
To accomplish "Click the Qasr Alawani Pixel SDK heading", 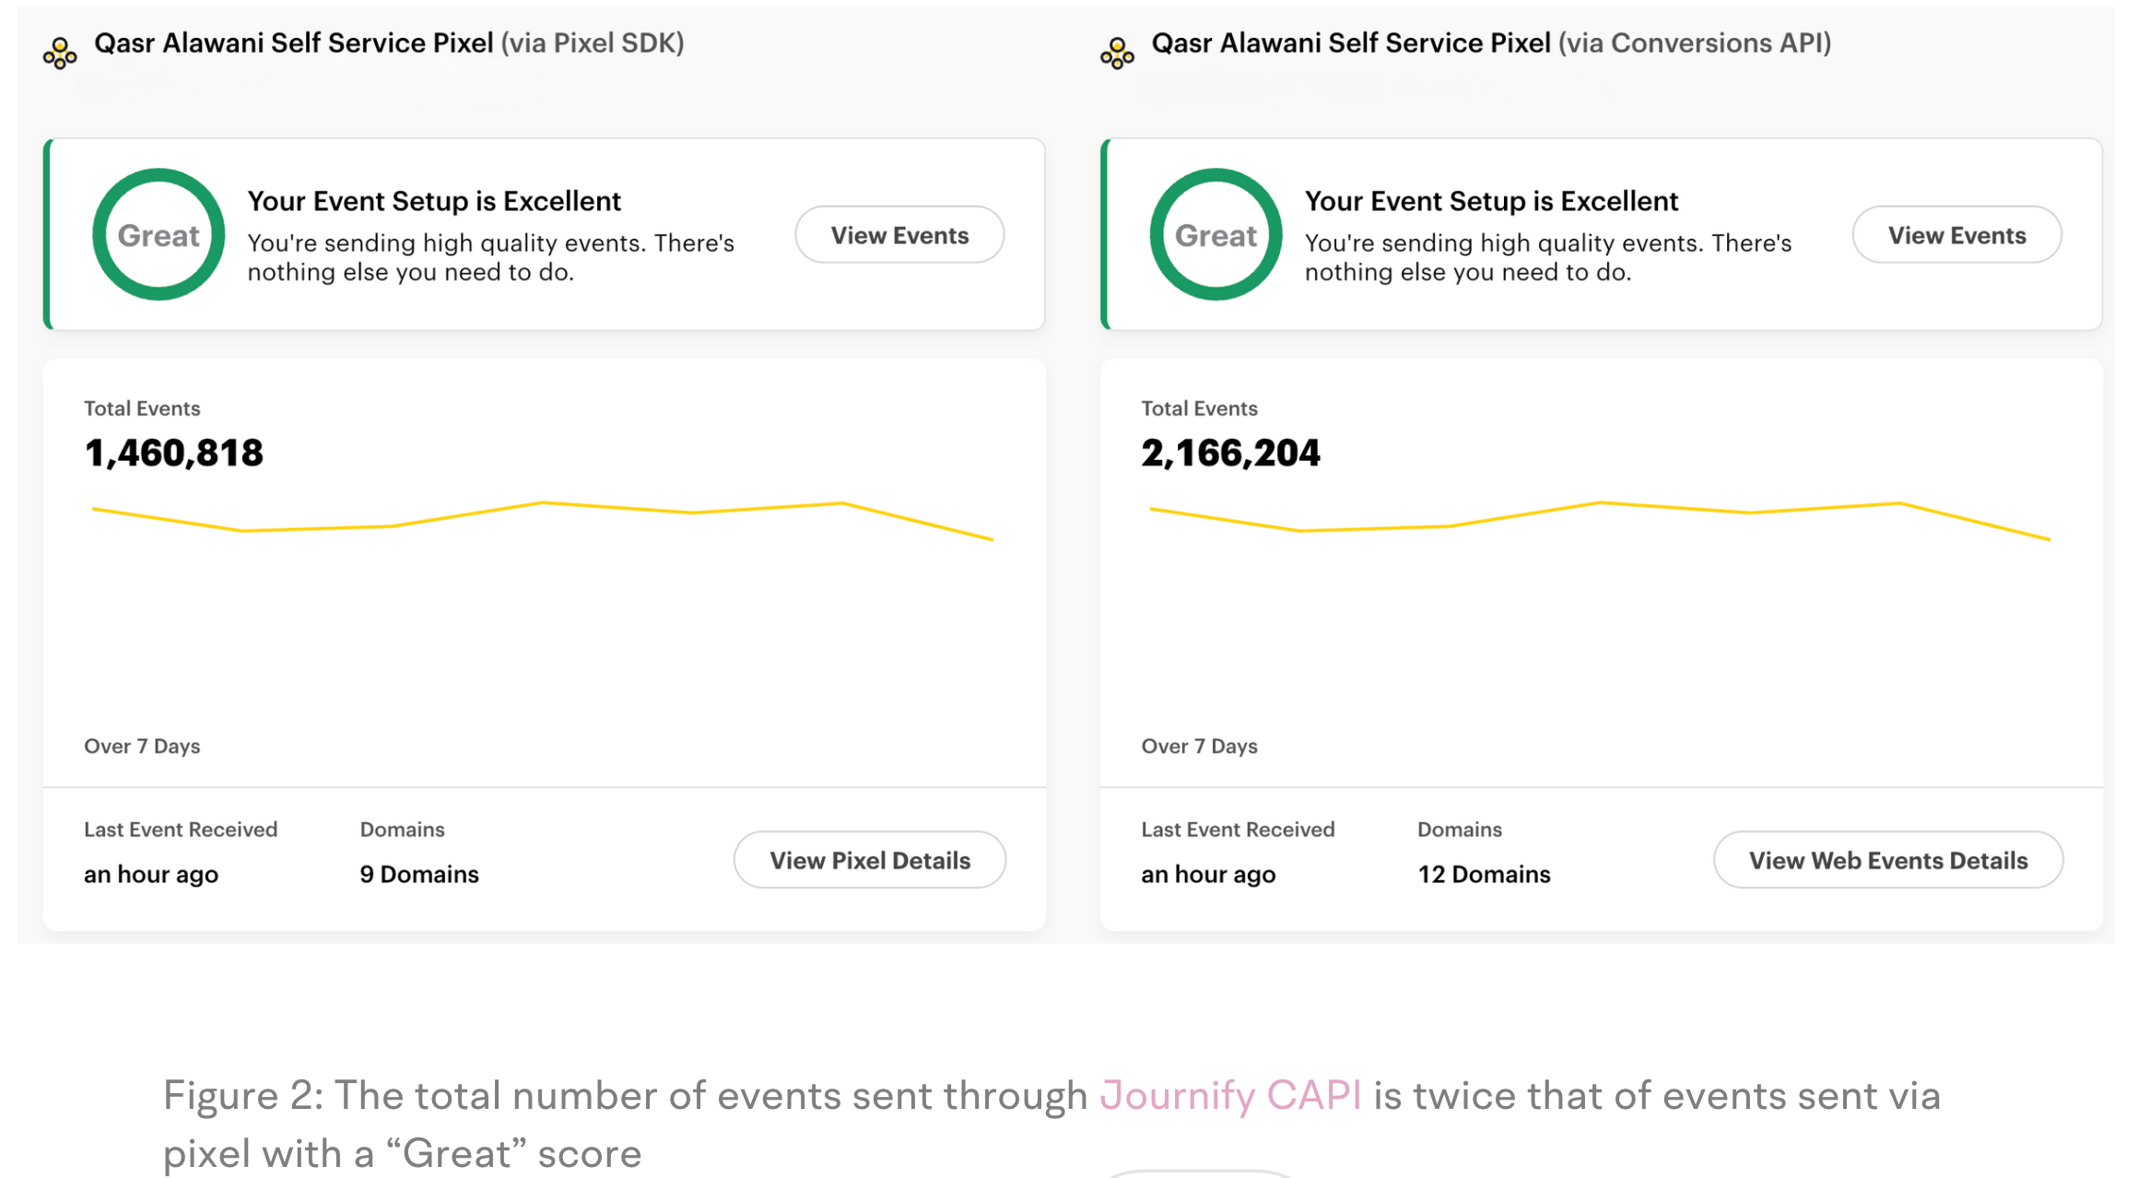I will coord(389,43).
